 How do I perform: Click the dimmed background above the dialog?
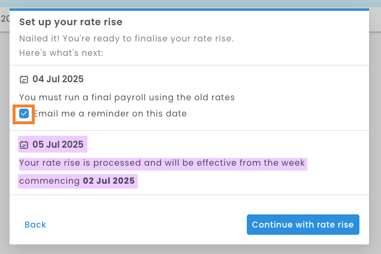(189, 4)
